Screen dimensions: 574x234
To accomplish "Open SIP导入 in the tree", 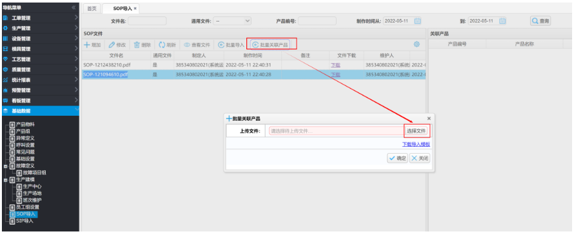I will pos(25,221).
